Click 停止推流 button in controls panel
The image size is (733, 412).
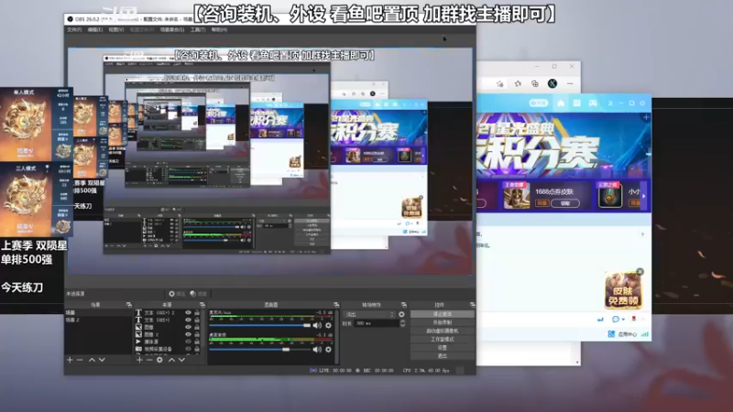[443, 314]
